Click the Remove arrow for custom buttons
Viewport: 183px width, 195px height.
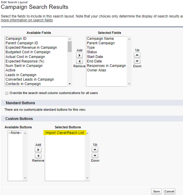pyautogui.click(x=38, y=156)
